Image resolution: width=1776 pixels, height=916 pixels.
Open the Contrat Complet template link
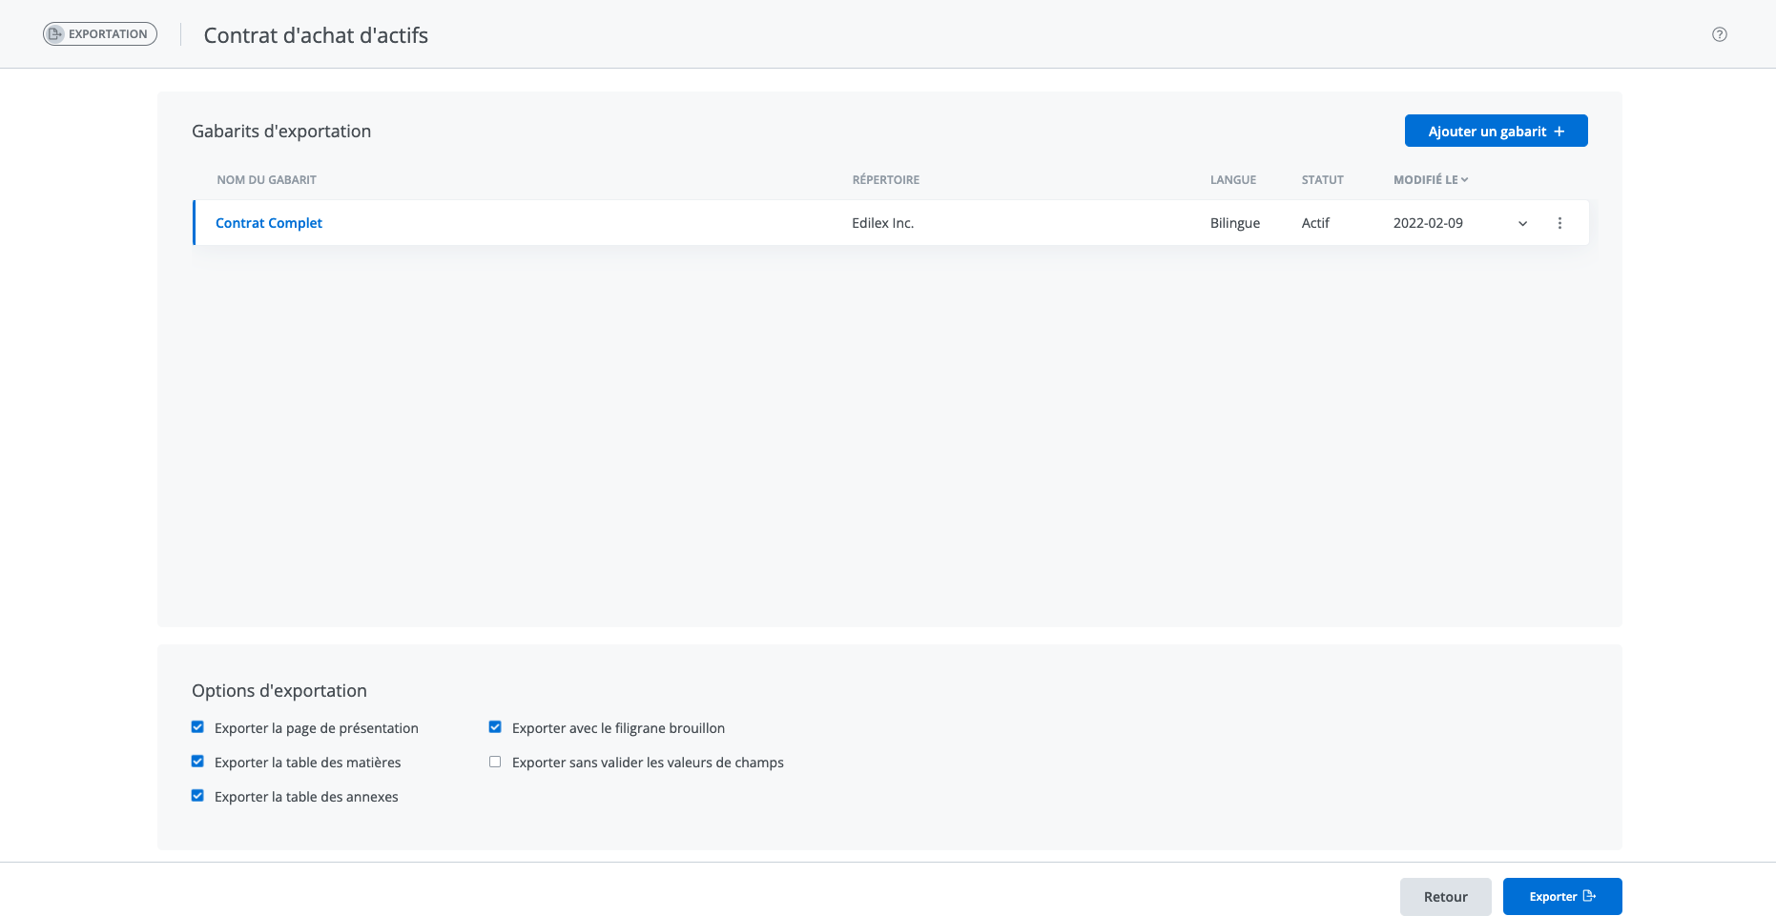tap(269, 223)
